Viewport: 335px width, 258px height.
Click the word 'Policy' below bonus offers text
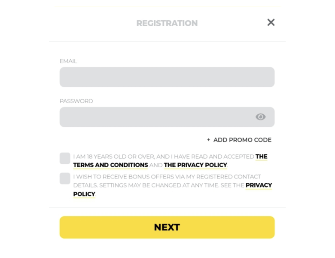coord(84,194)
